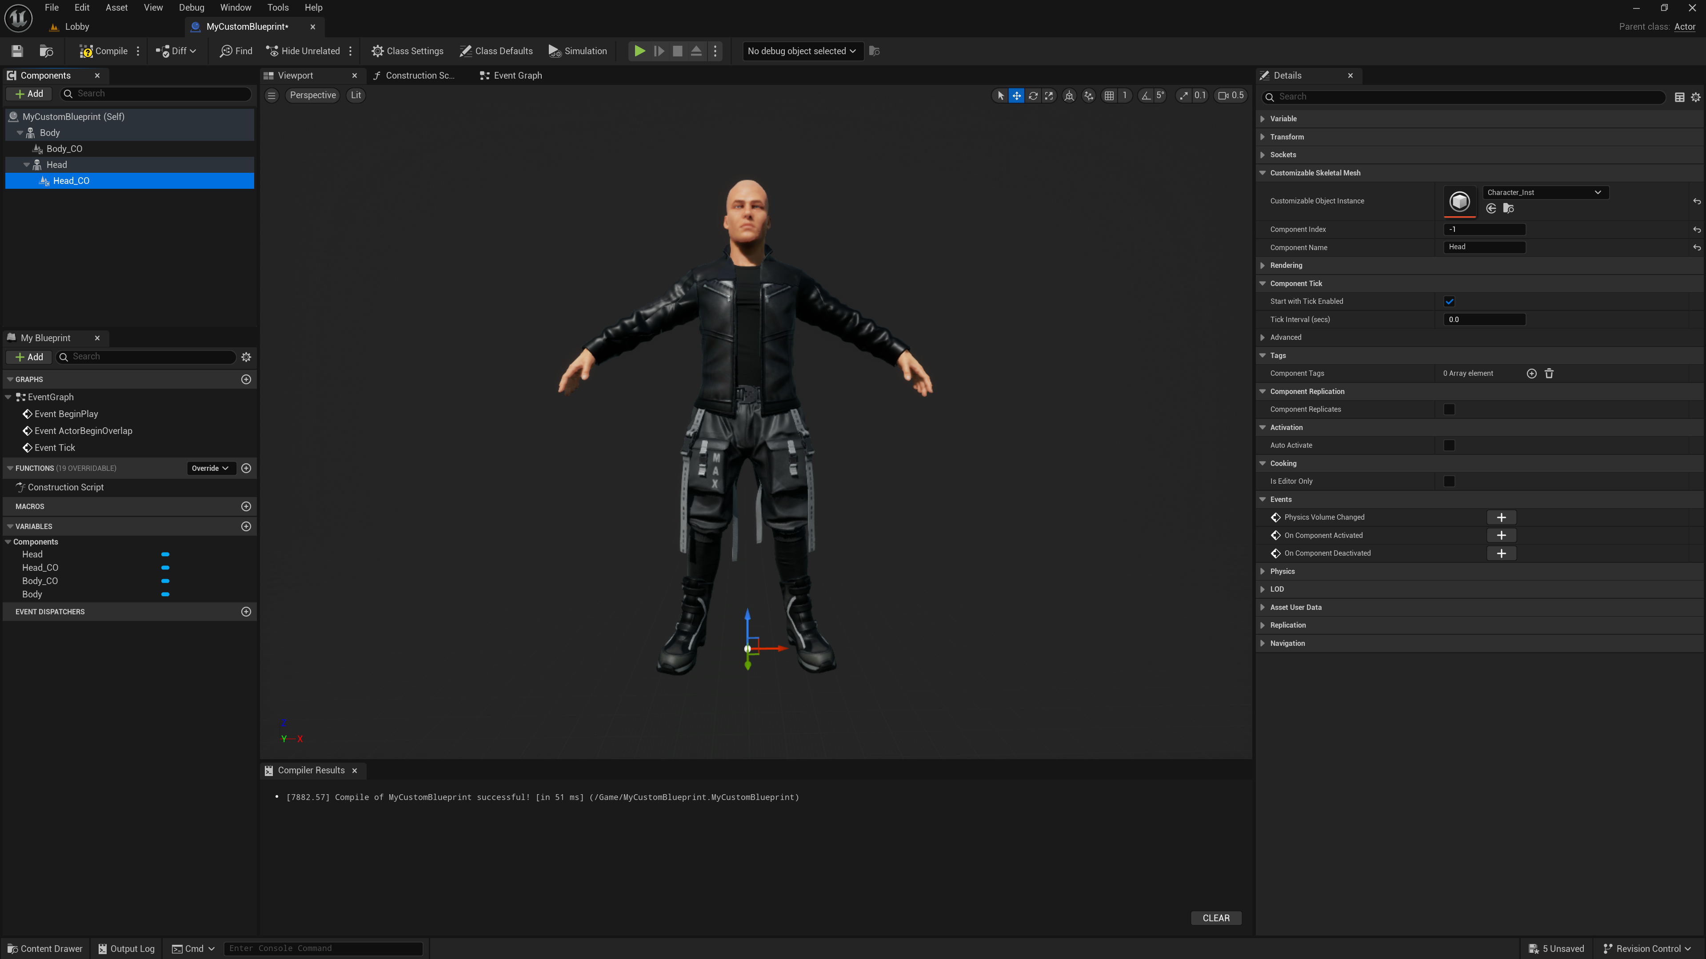Open the Tools menu
The width and height of the screenshot is (1706, 959).
(277, 7)
